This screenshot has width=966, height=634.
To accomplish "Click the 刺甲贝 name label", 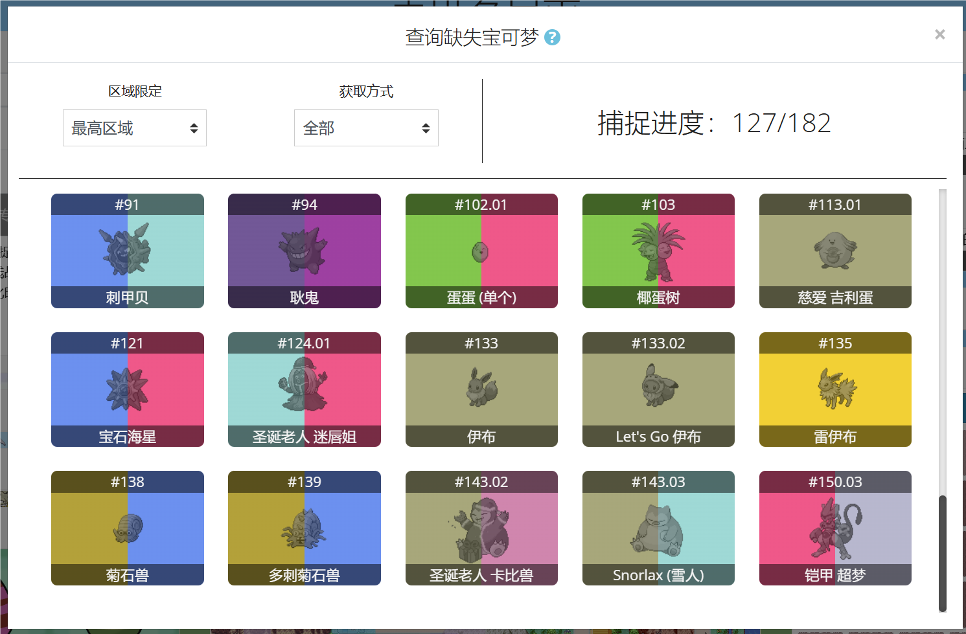I will 128,298.
